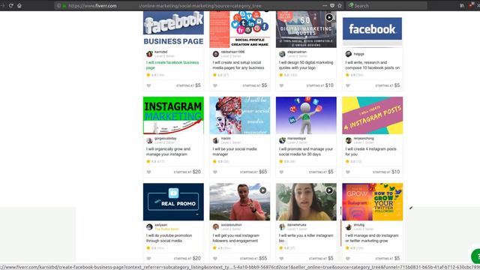Click the $55 starting price

(x=263, y=258)
